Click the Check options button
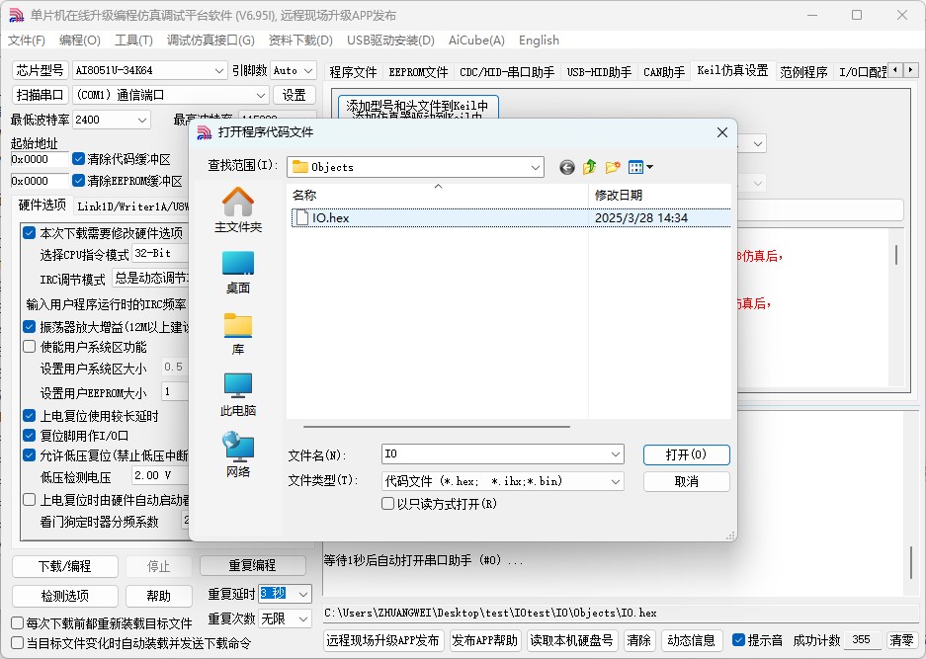 (x=65, y=596)
